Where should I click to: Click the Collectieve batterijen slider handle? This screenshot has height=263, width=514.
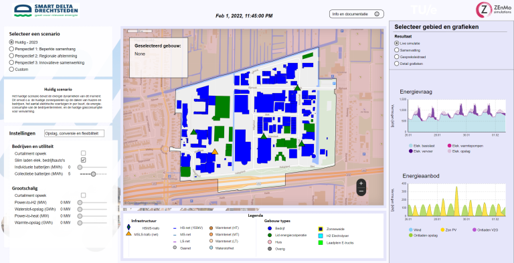(94, 174)
